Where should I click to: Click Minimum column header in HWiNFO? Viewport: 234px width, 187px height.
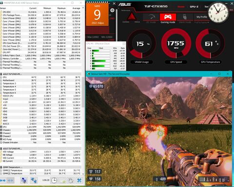[47, 8]
